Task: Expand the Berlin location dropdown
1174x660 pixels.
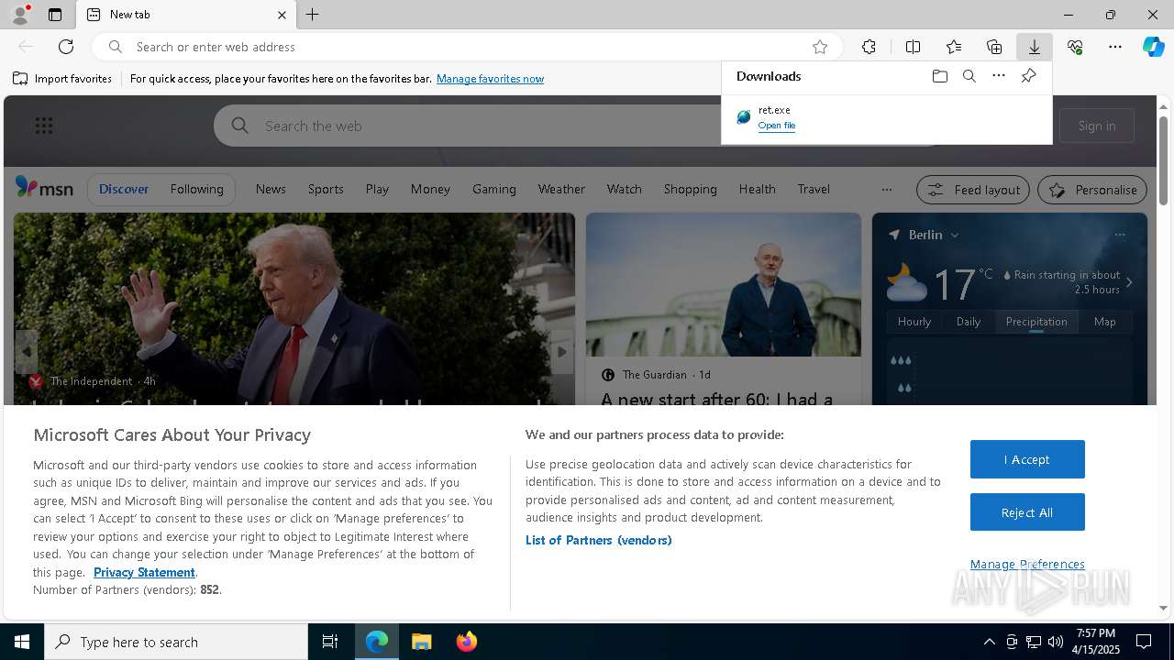Action: point(955,235)
